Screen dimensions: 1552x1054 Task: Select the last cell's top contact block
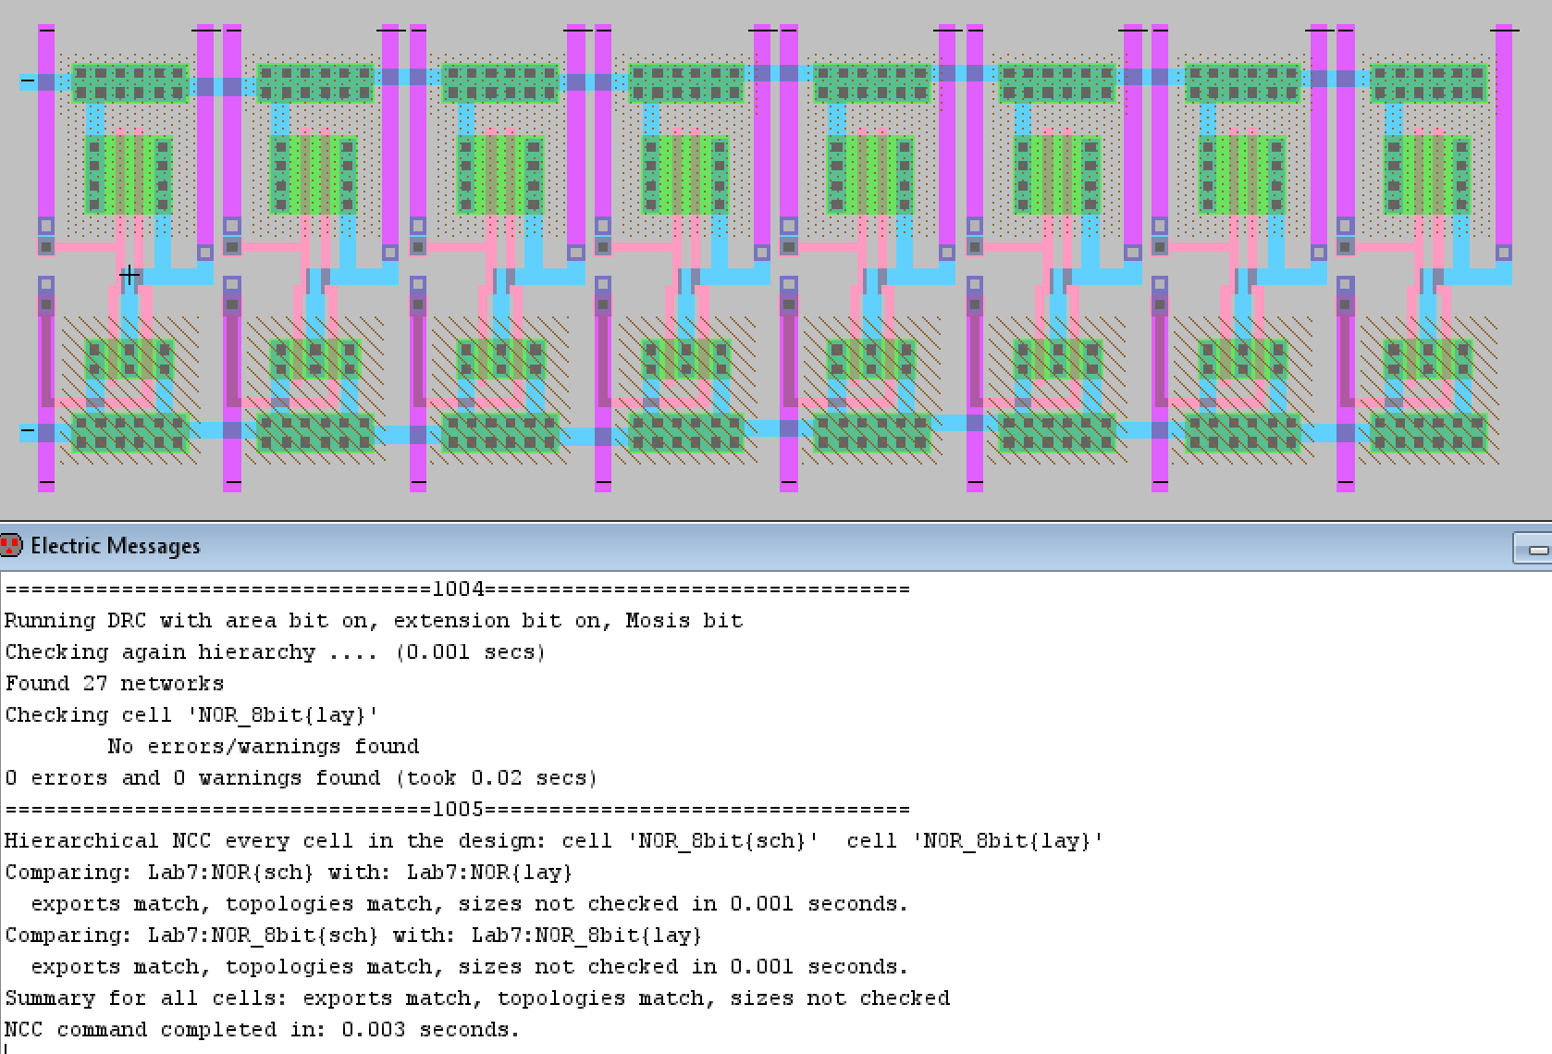(1429, 82)
